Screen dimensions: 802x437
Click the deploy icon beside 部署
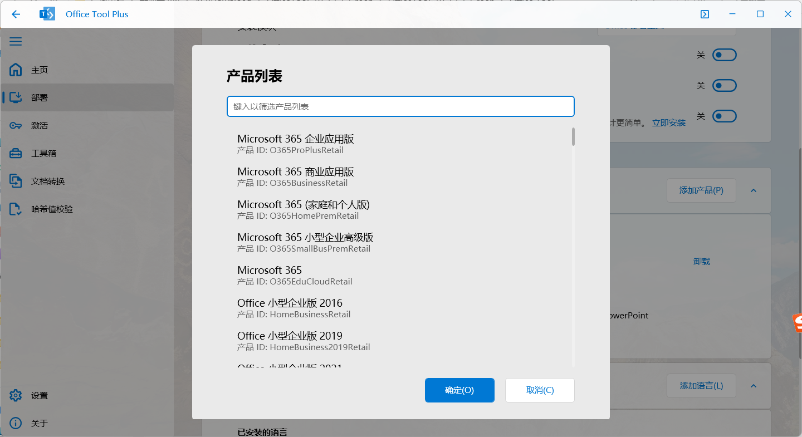pos(16,97)
